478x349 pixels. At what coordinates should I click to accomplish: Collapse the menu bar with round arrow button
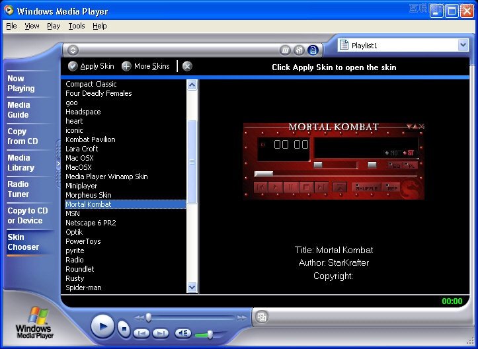click(x=73, y=50)
